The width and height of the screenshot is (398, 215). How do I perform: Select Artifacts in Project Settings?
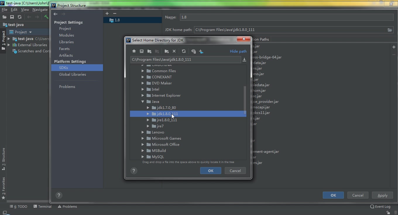[66, 56]
